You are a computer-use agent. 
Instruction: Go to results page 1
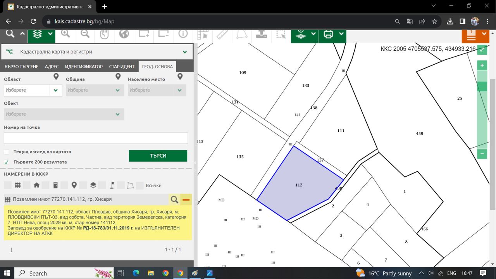coord(12,250)
